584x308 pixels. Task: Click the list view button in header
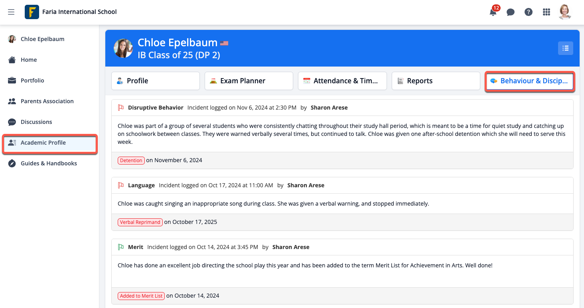tap(565, 48)
